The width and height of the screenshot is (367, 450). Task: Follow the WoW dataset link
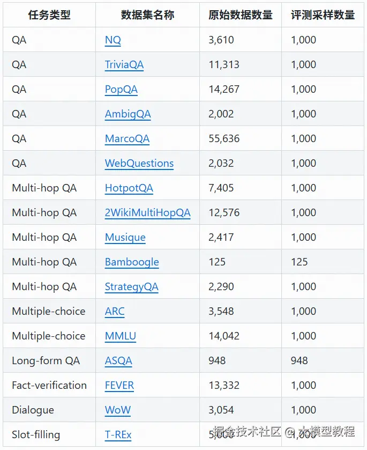[x=118, y=410]
